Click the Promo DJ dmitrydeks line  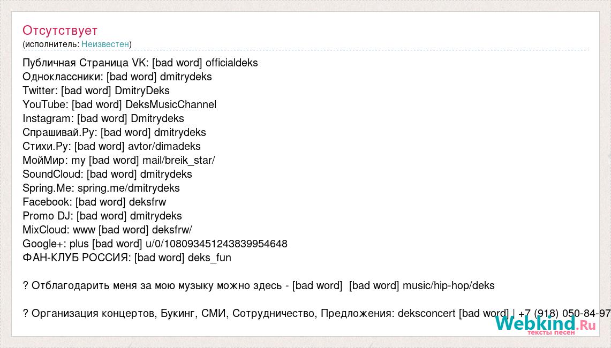coord(102,216)
